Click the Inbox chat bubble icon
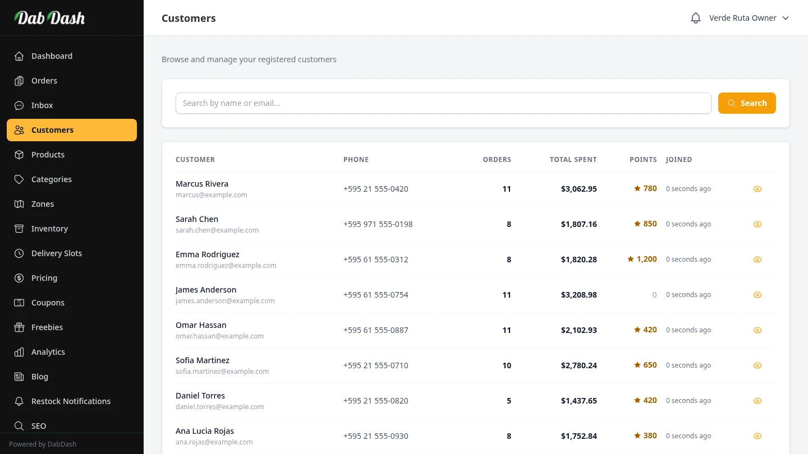Image resolution: width=808 pixels, height=454 pixels. (19, 105)
